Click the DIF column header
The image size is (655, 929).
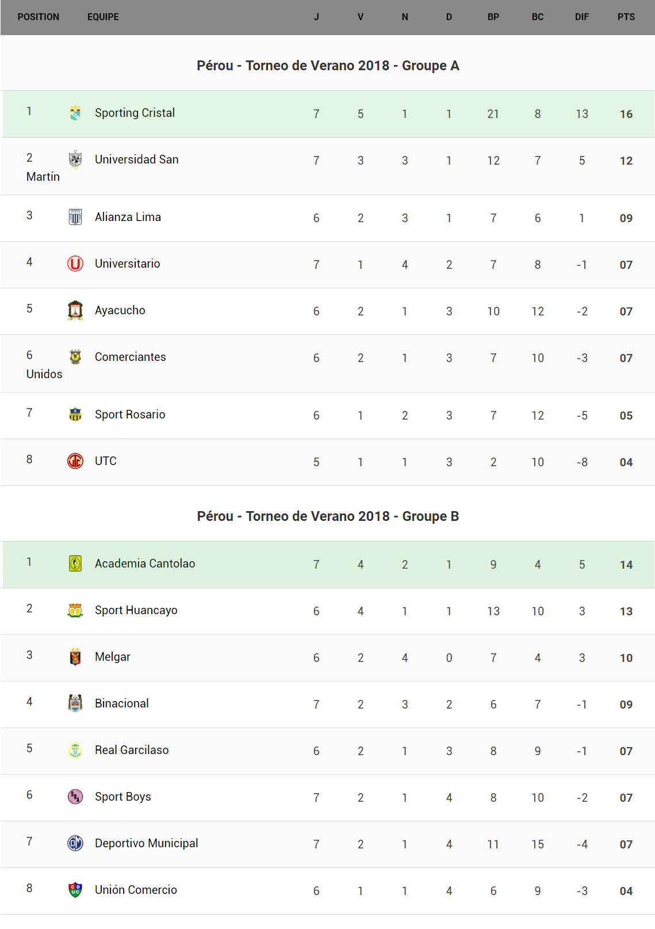pyautogui.click(x=582, y=17)
